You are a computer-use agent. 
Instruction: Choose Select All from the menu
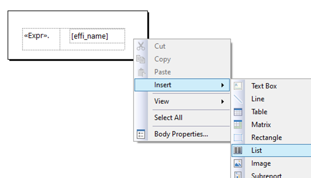click(182, 118)
